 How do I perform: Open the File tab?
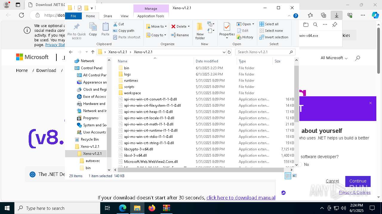(73, 16)
